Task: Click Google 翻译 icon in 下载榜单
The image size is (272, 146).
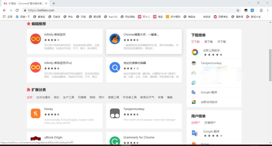Action: [x=194, y=92]
